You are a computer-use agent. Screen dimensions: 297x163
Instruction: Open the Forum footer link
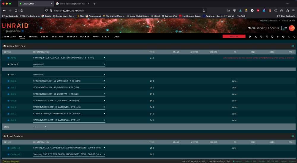coord(284,161)
